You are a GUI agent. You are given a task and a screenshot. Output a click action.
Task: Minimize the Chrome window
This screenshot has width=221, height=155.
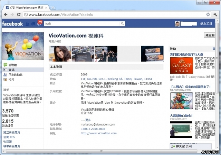[200, 2]
